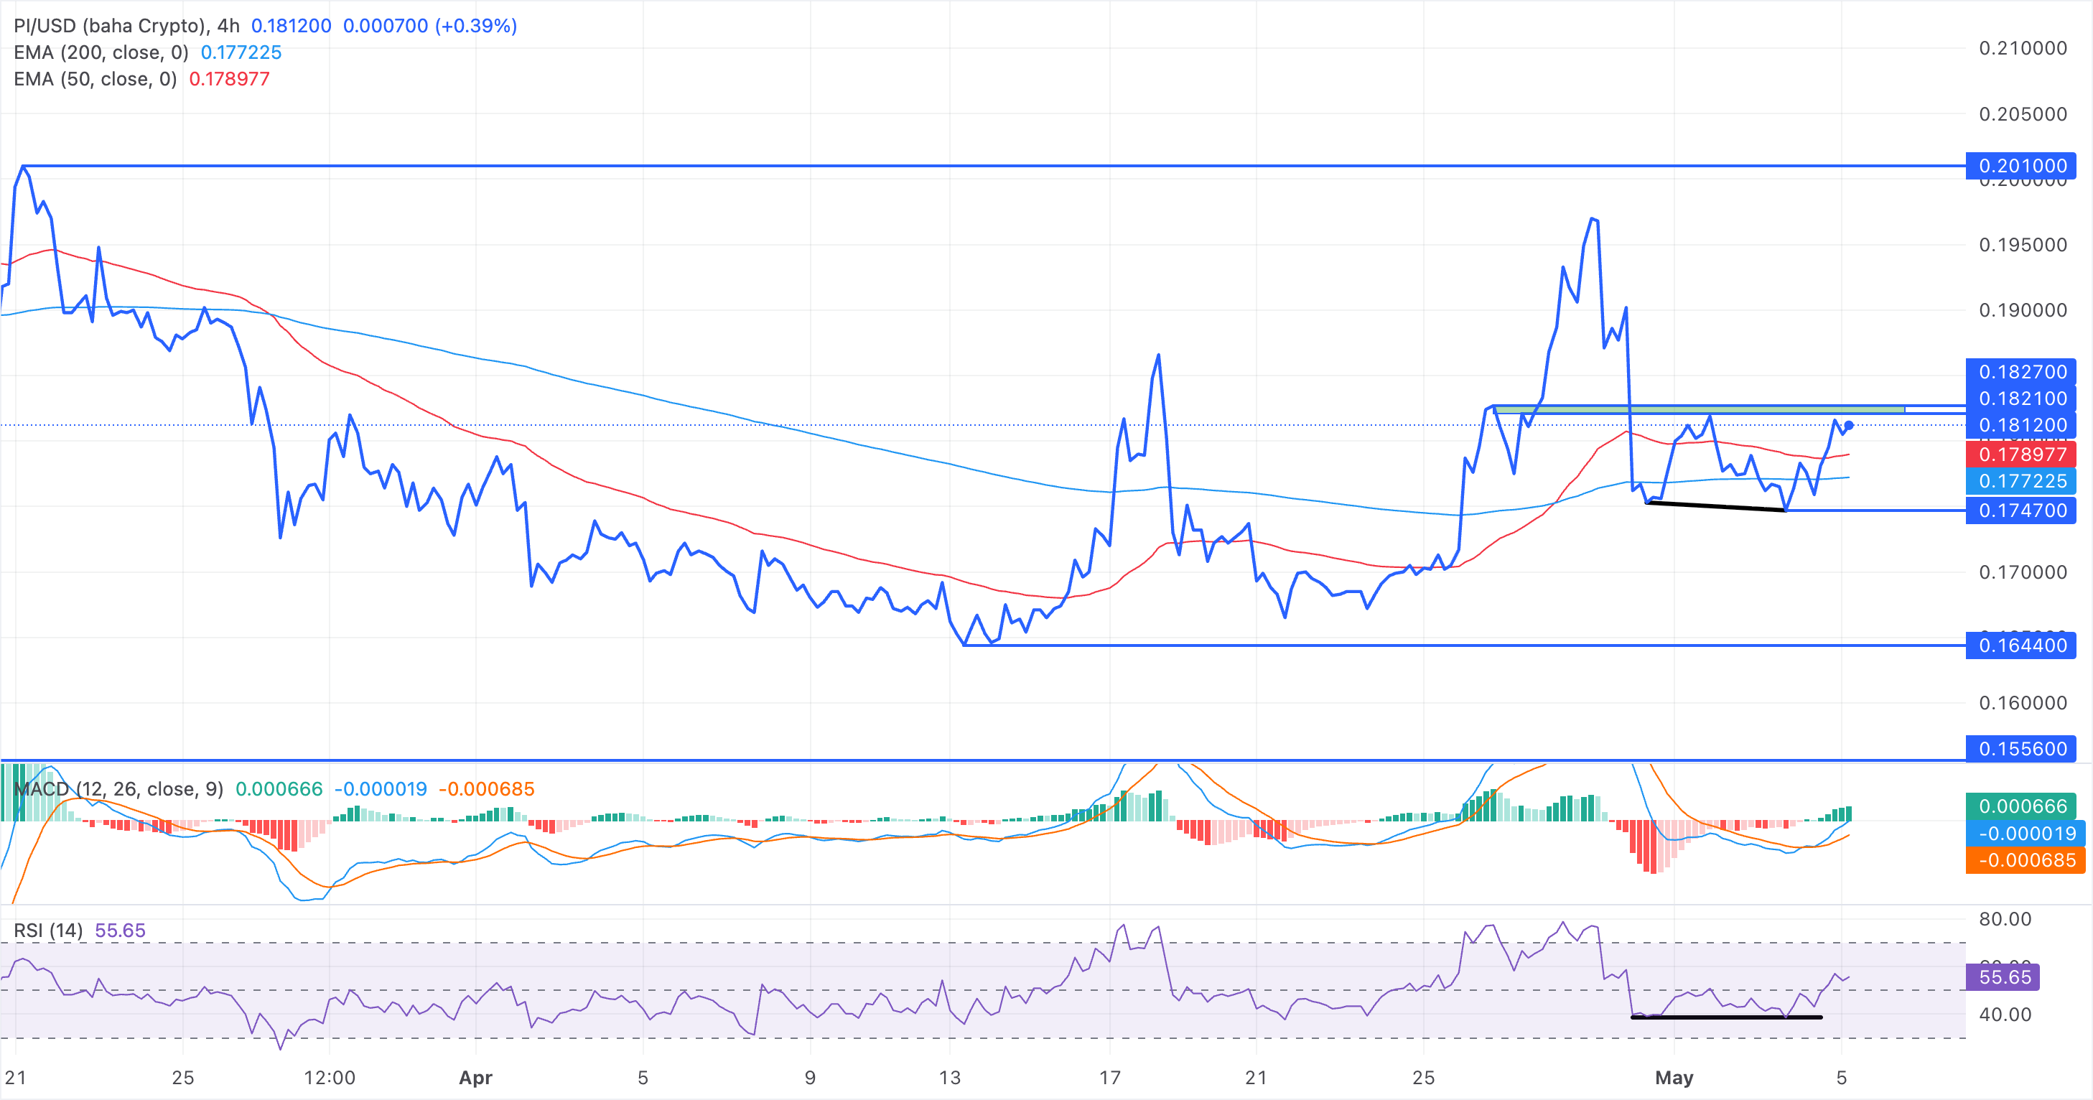The width and height of the screenshot is (2093, 1100).
Task: Click the MACD signal value -0.000685 in the legend
Action: (487, 790)
